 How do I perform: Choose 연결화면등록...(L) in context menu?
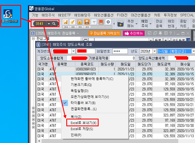(84, 109)
